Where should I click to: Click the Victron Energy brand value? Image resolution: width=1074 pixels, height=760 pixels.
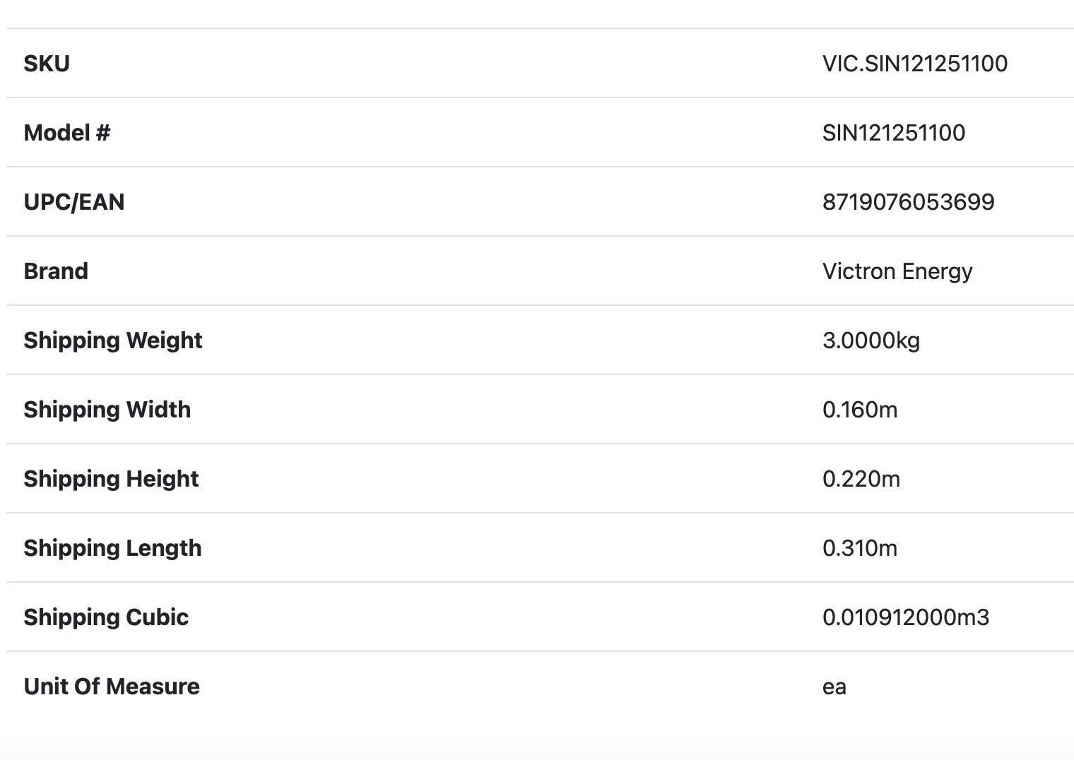897,271
